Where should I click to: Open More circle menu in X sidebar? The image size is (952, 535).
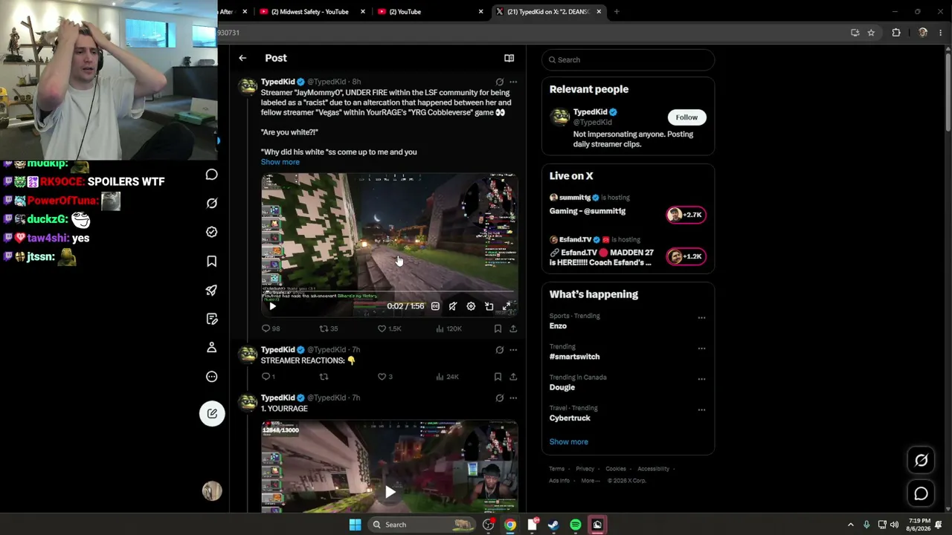212,376
